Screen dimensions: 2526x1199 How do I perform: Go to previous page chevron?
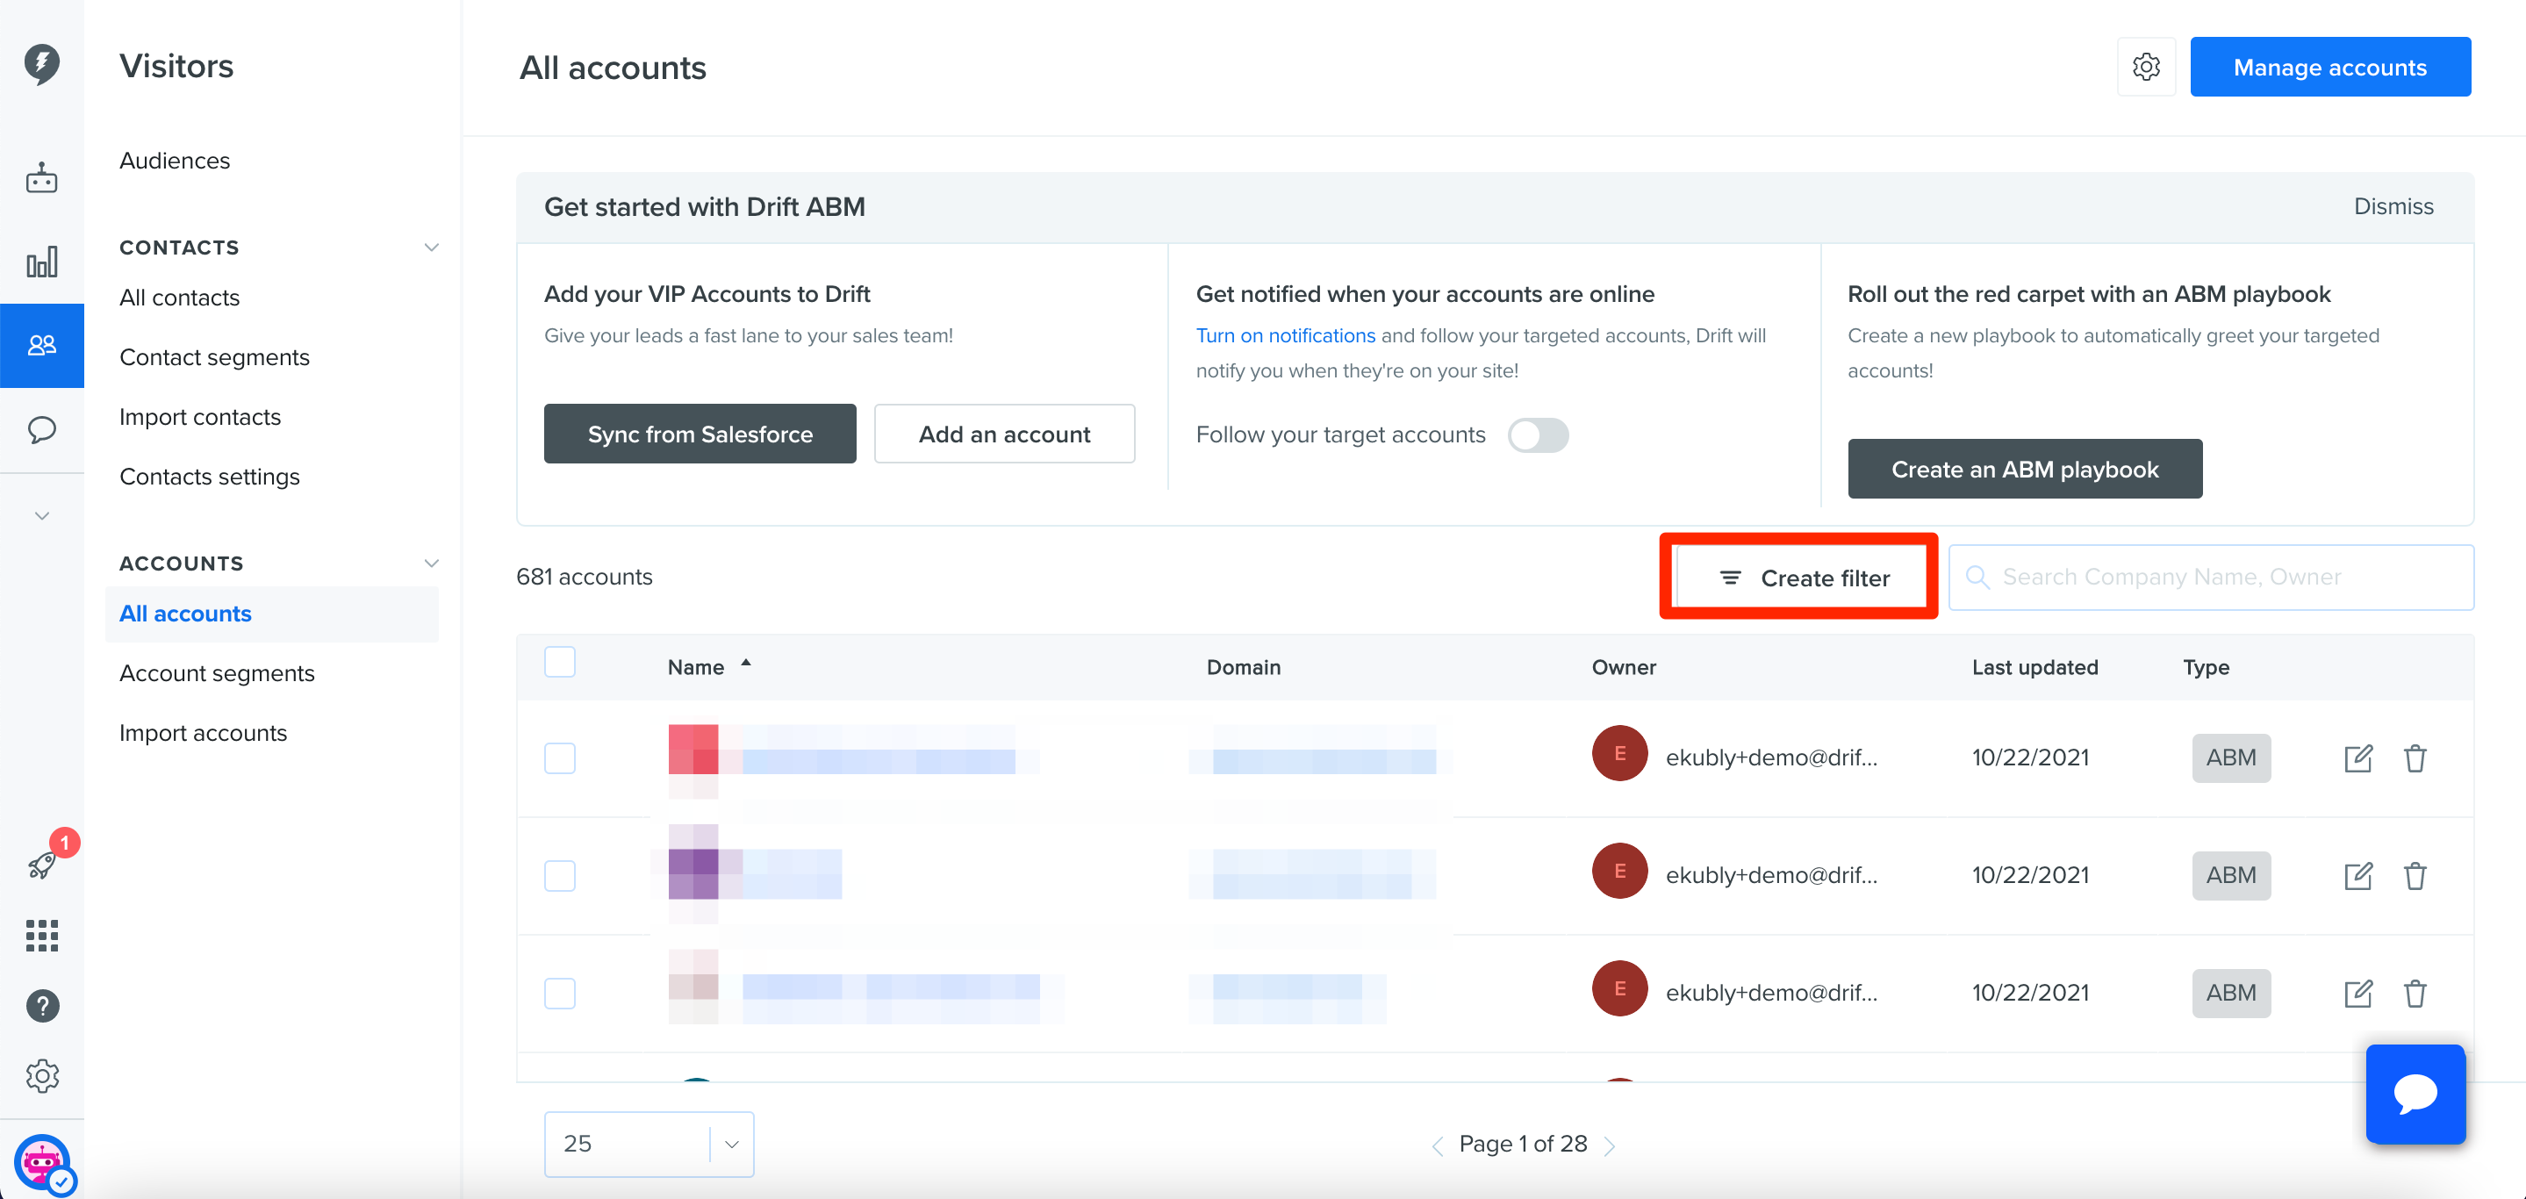[x=1437, y=1145]
